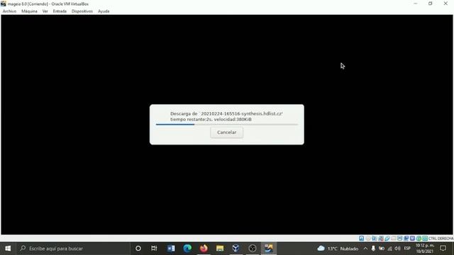Open the Entrada menu
This screenshot has width=454, height=255.
60,11
